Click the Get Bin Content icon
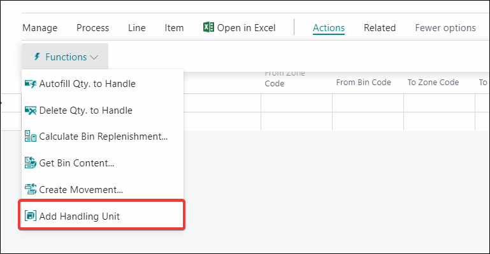The width and height of the screenshot is (490, 254). 31,163
